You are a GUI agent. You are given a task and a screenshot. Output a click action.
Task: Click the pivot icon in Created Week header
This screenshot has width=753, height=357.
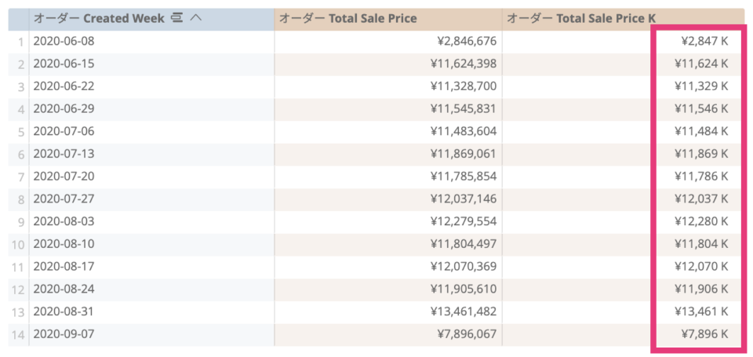click(177, 19)
